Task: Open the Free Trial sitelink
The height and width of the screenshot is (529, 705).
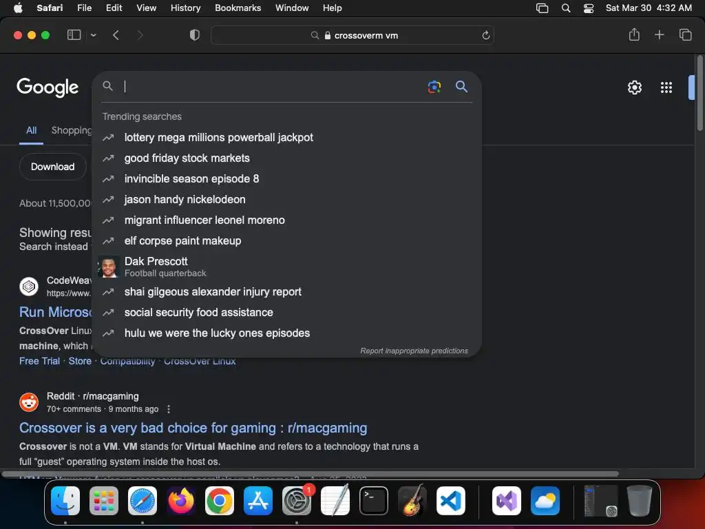Action: pos(39,361)
